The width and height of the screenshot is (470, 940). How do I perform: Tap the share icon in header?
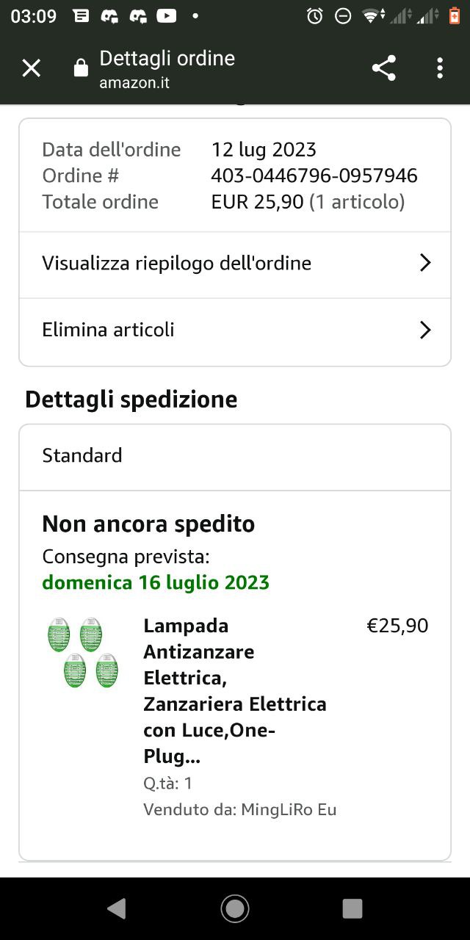click(383, 68)
